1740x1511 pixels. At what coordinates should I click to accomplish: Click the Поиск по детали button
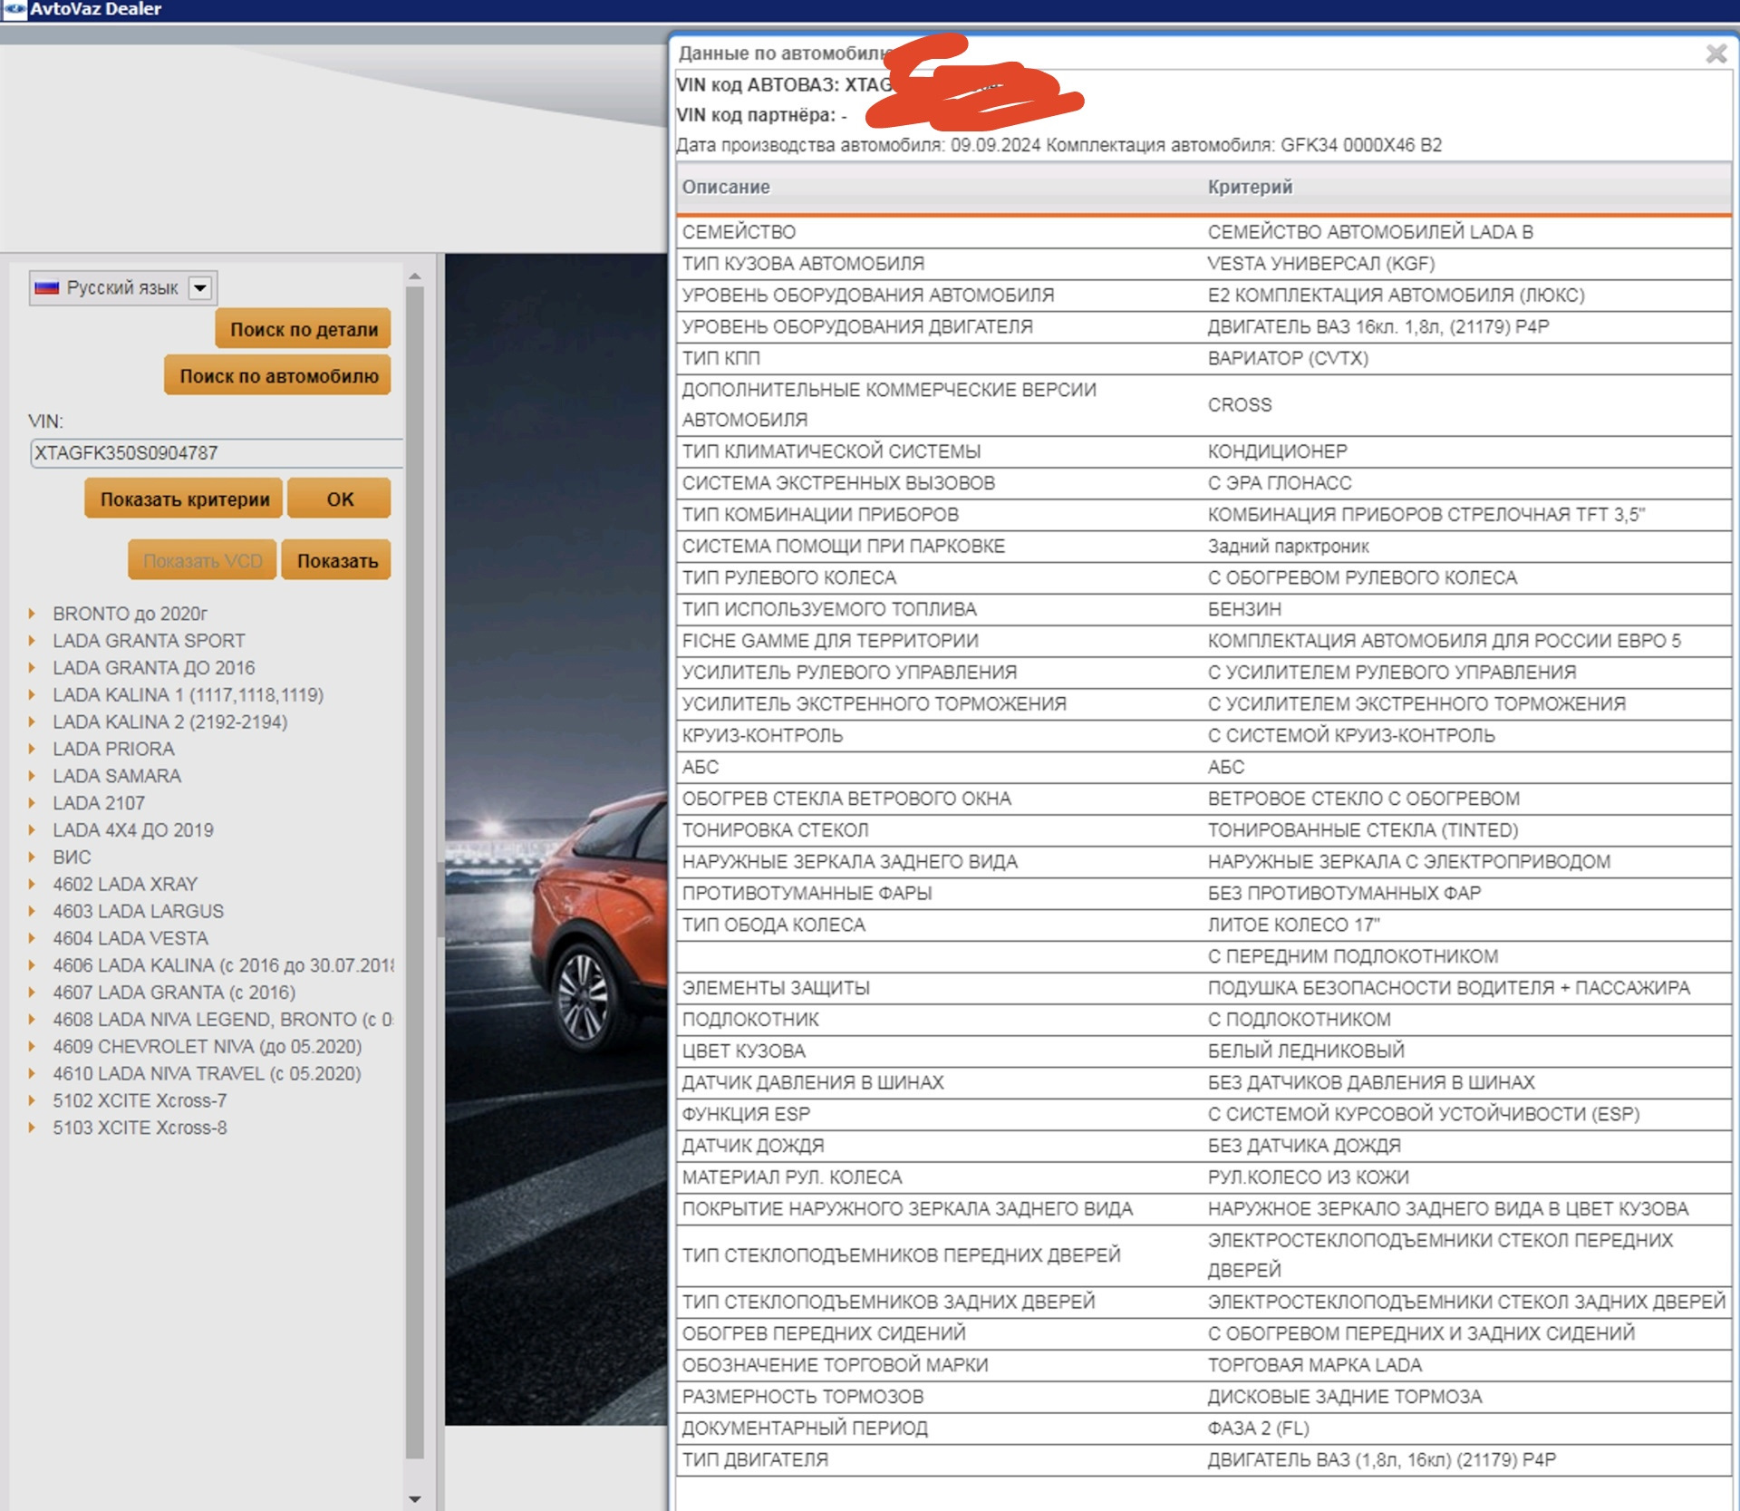point(303,329)
